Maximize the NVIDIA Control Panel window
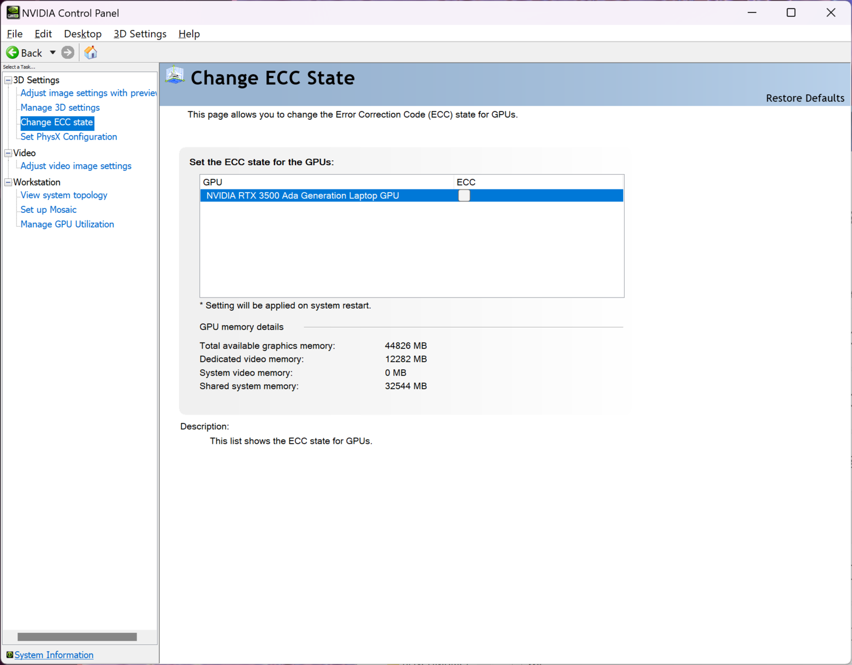Image resolution: width=852 pixels, height=665 pixels. (791, 13)
